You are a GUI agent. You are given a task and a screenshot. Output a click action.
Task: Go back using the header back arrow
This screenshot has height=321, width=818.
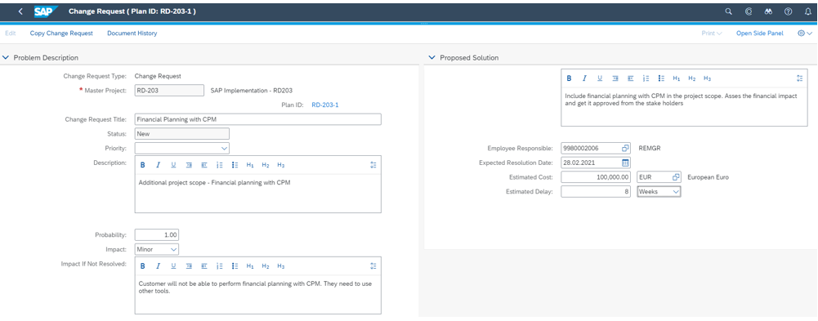tap(21, 11)
